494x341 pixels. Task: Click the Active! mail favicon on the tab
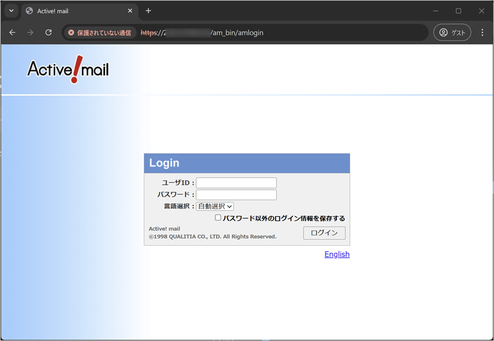(29, 10)
